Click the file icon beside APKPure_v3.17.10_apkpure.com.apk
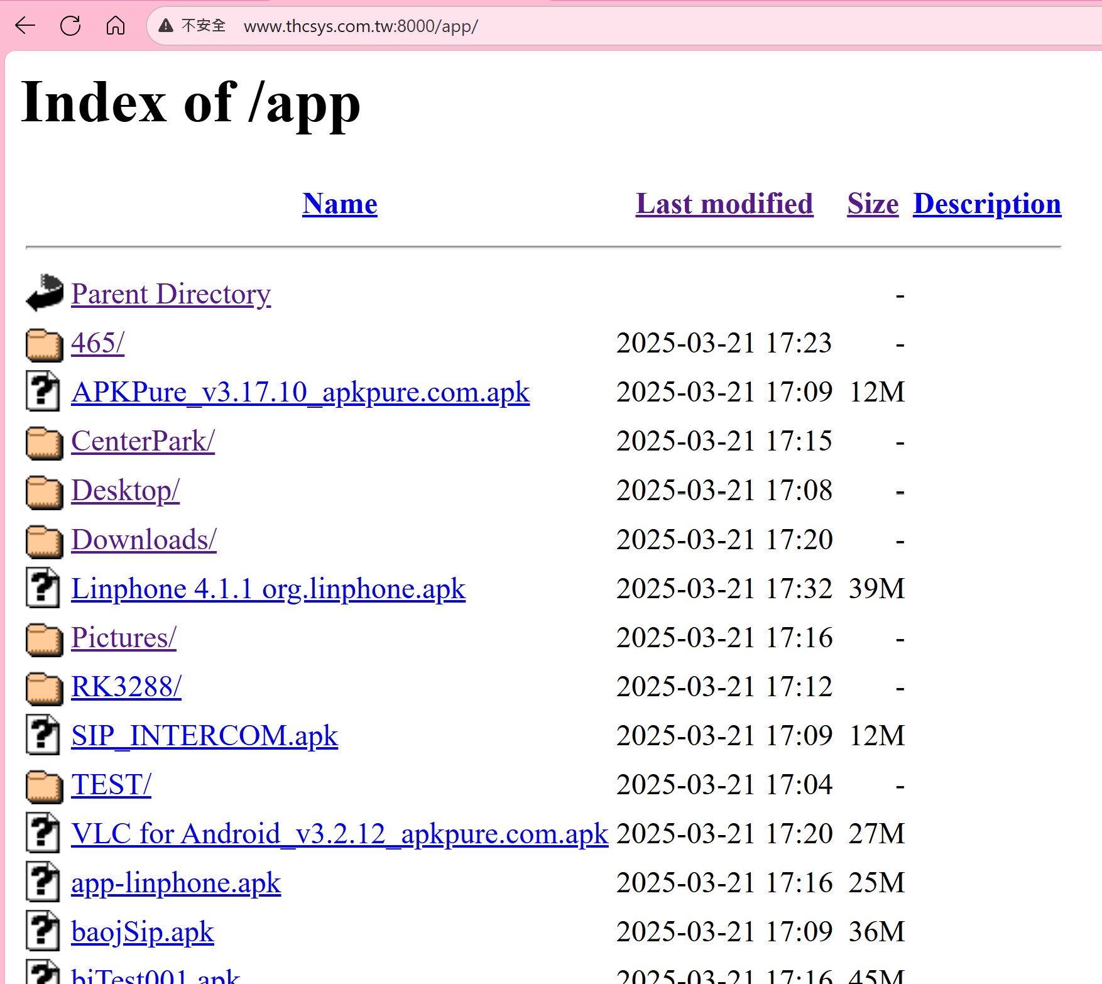 pyautogui.click(x=43, y=391)
